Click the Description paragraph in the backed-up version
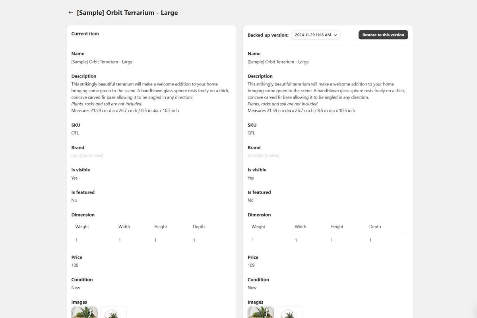Image resolution: width=477 pixels, height=318 pixels. click(326, 97)
